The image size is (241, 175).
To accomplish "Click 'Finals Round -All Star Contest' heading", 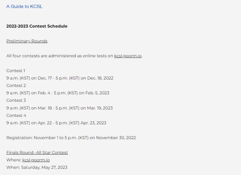I will (37, 153).
